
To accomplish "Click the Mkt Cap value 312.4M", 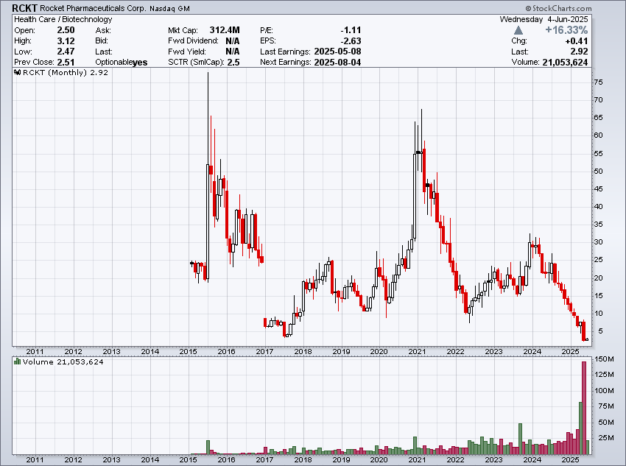I will 225,30.
